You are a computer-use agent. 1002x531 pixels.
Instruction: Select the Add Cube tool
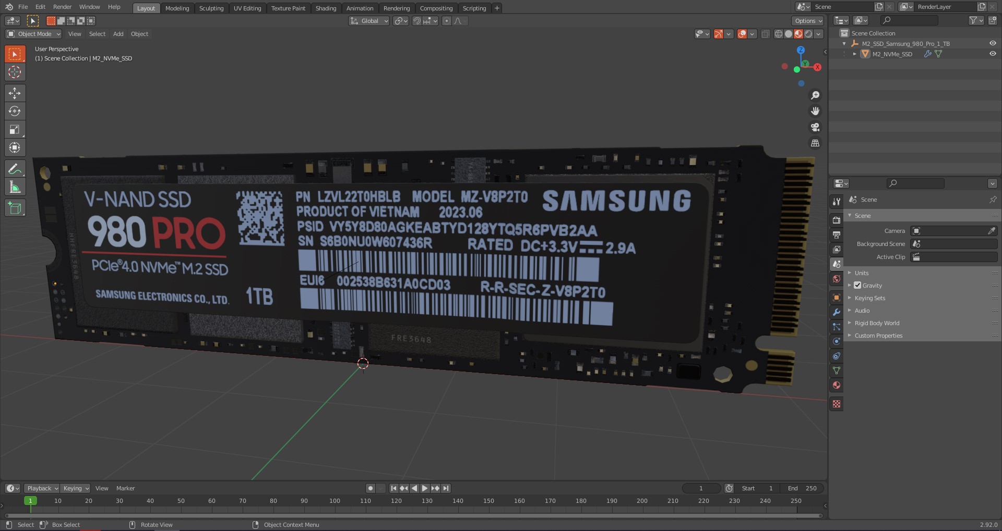pyautogui.click(x=15, y=208)
